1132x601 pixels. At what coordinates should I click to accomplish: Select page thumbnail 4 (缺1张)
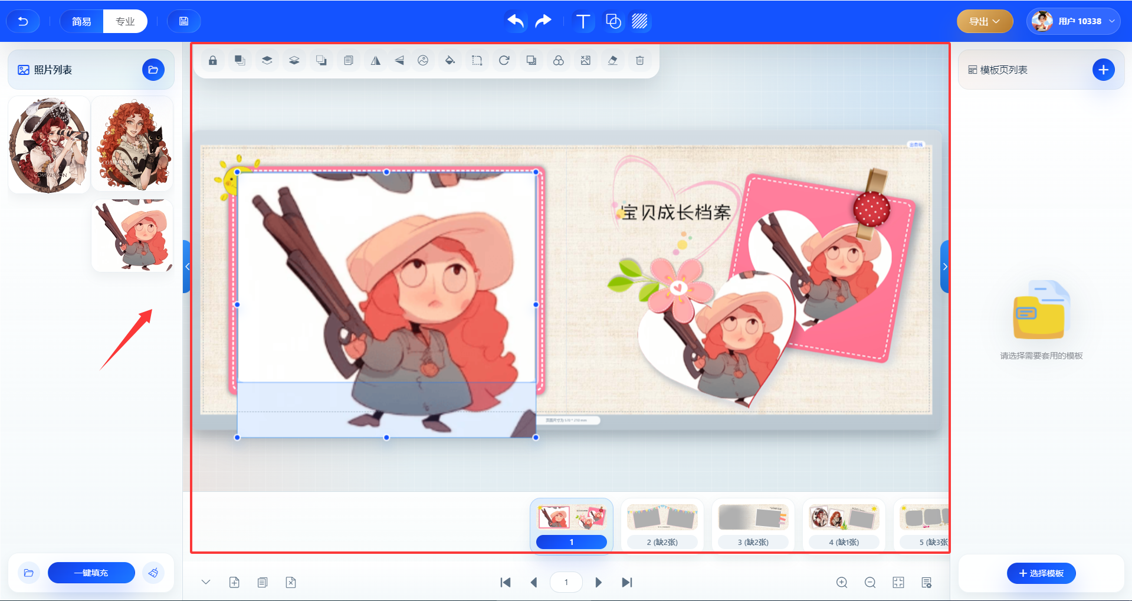[x=844, y=524]
